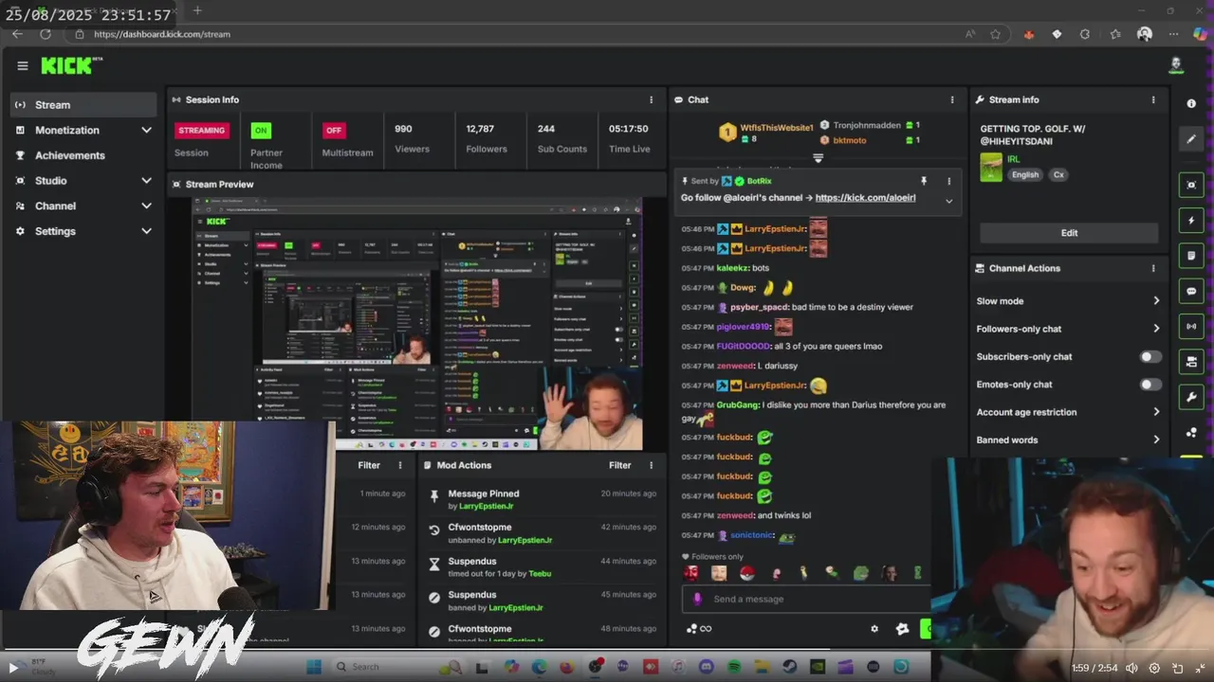Expand the chat leaderboard arrow
Image resolution: width=1214 pixels, height=682 pixels.
818,158
